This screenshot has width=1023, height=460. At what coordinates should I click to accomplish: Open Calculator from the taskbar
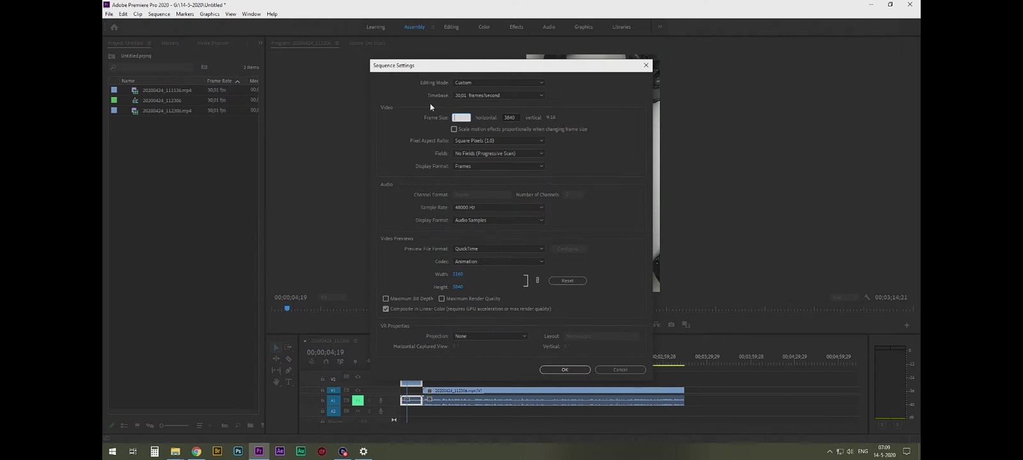(154, 451)
